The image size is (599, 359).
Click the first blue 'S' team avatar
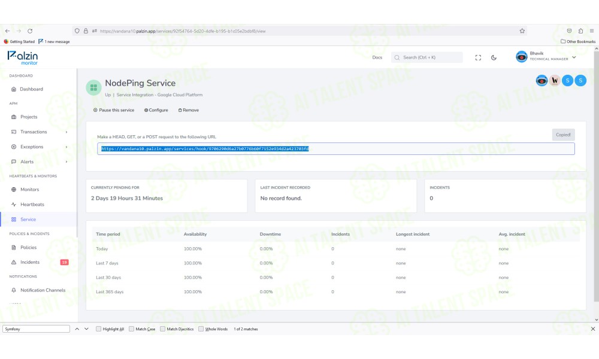pos(568,81)
